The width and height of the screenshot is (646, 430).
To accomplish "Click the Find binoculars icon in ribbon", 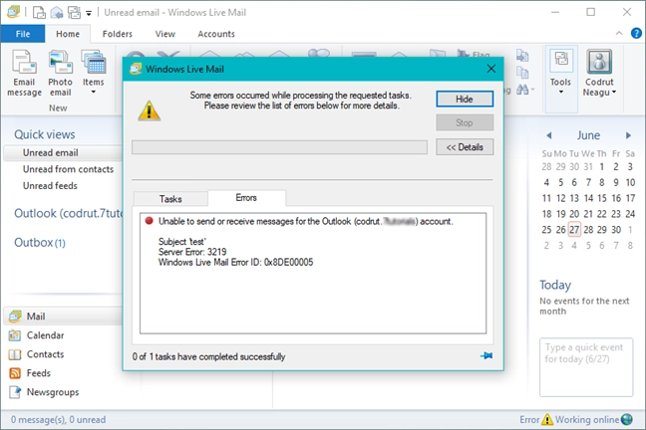I will pos(522,90).
